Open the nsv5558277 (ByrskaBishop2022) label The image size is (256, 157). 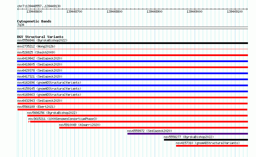point(189,137)
